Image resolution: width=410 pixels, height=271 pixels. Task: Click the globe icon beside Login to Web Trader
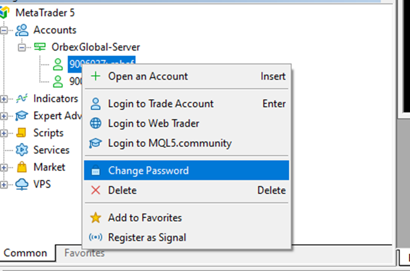[96, 123]
